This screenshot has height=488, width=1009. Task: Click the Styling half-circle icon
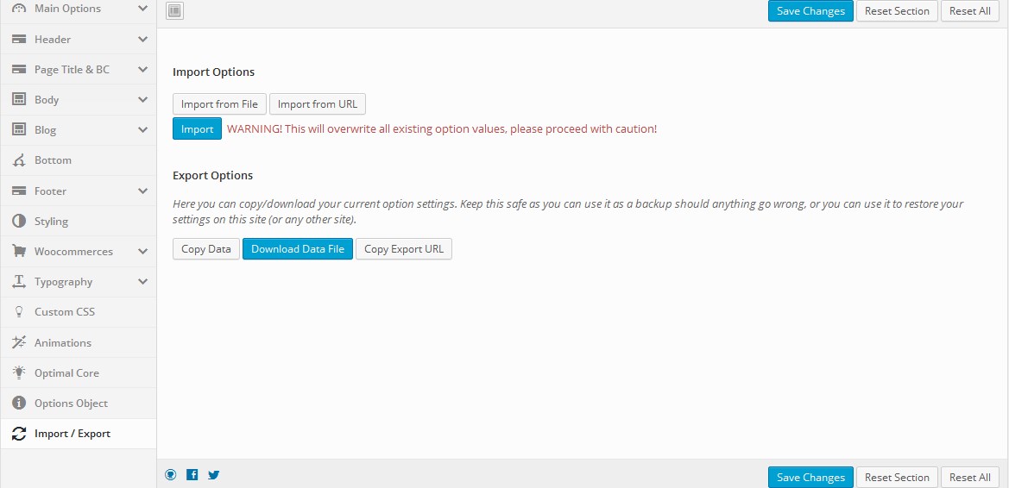tap(18, 222)
